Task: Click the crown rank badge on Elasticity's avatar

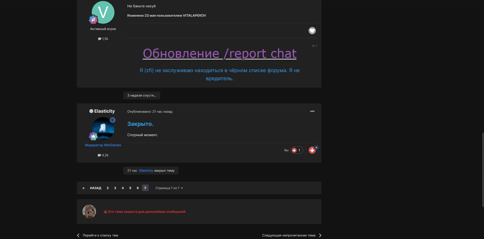Action: pos(93,136)
